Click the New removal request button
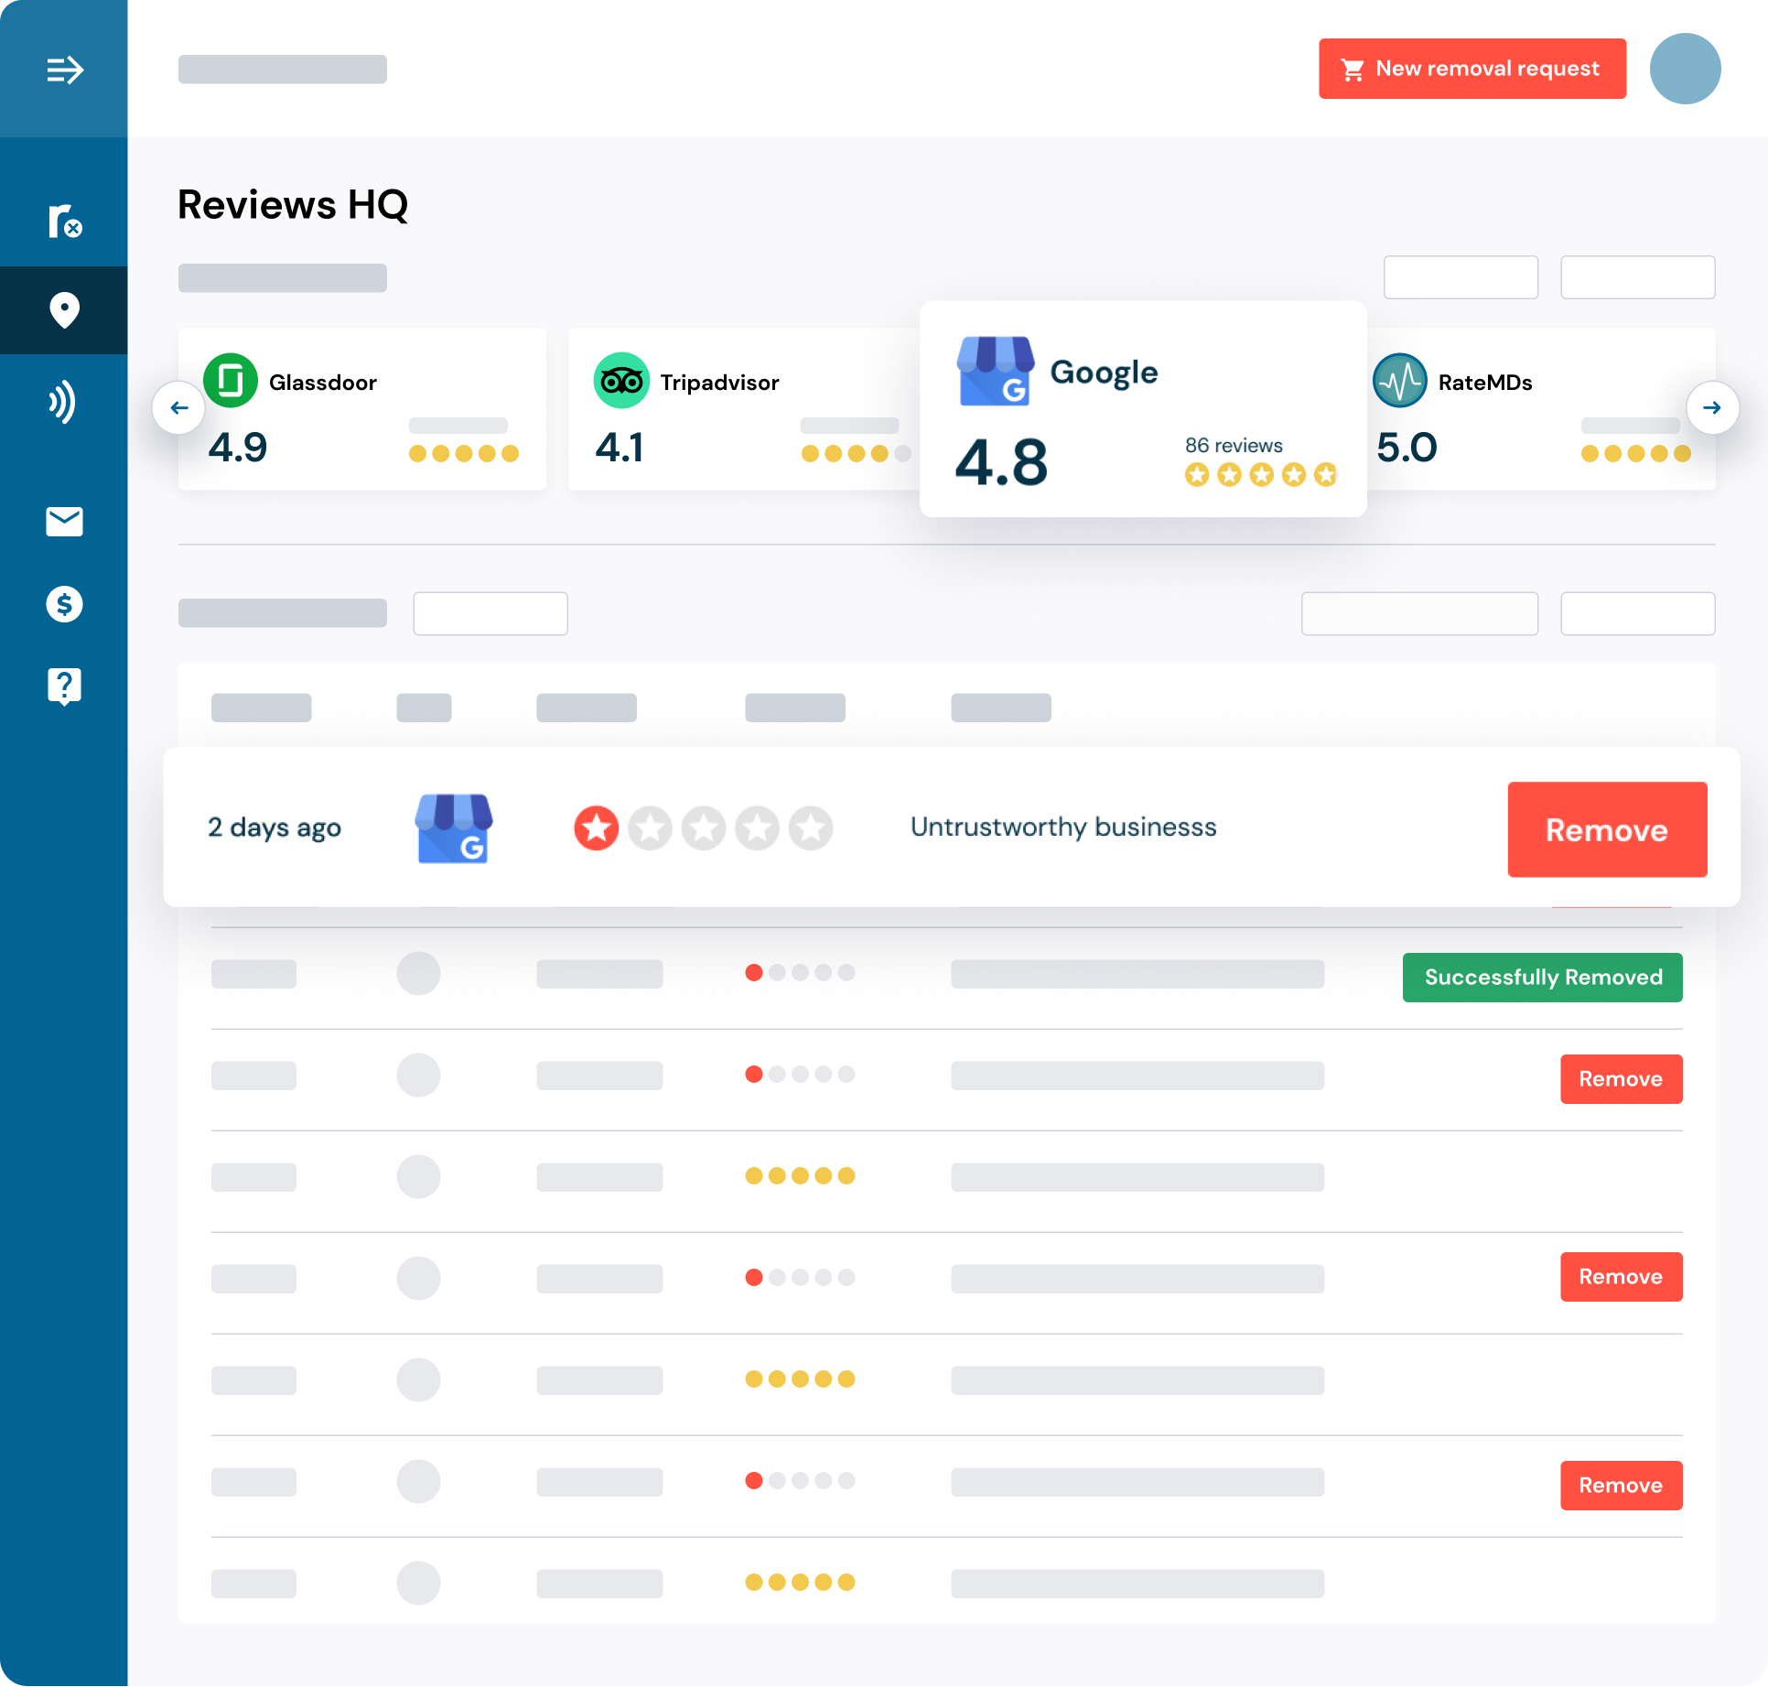This screenshot has height=1687, width=1768. [1472, 68]
